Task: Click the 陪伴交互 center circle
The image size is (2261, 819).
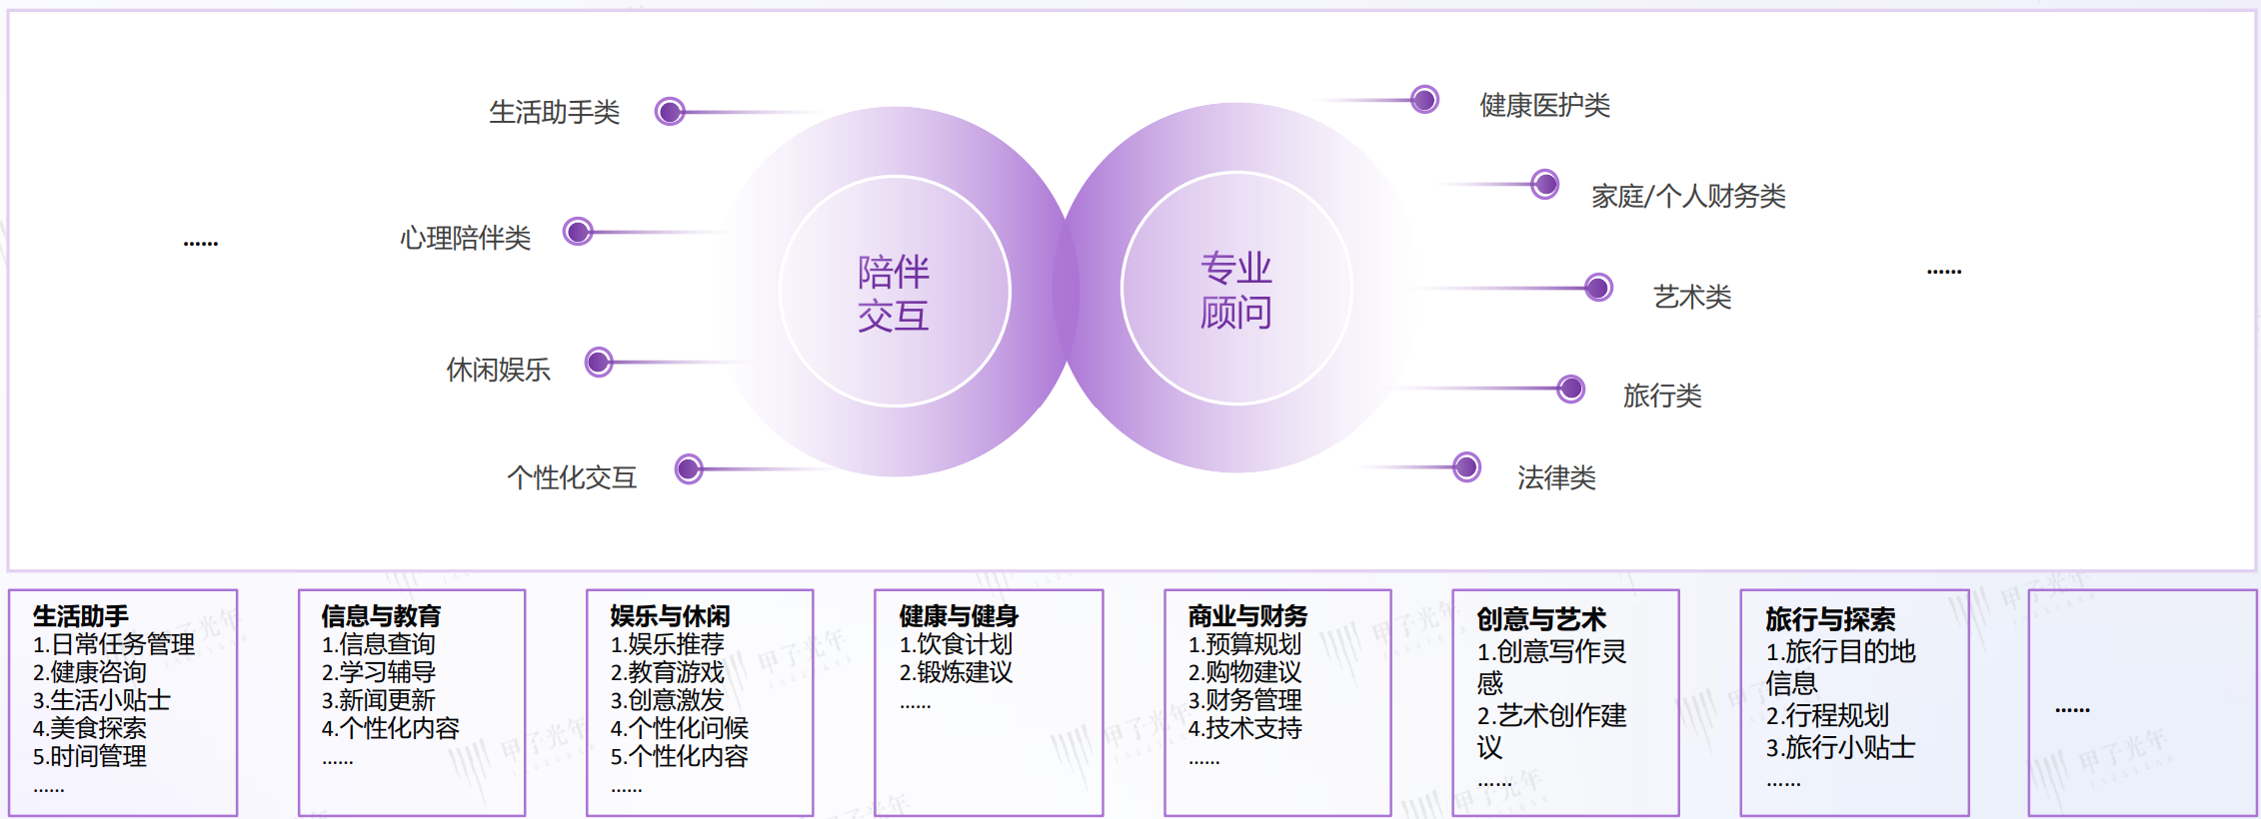Action: point(894,292)
